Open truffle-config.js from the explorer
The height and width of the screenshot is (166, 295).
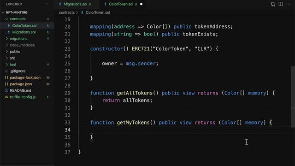(x=23, y=97)
